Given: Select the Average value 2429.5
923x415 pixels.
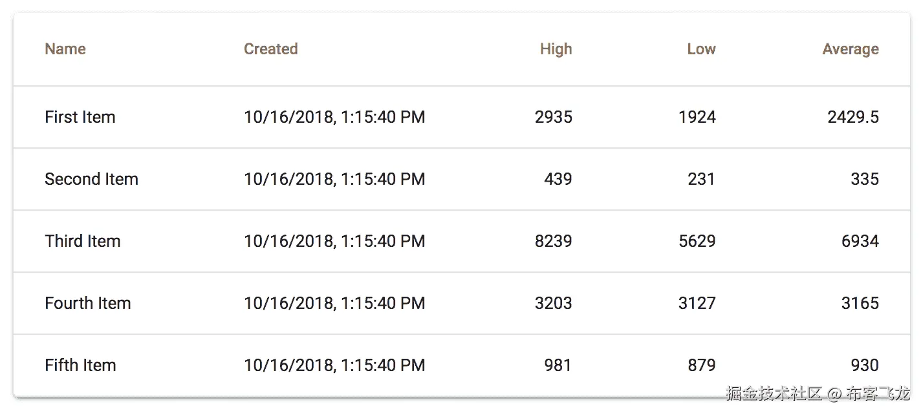Looking at the screenshot, I should click(852, 117).
